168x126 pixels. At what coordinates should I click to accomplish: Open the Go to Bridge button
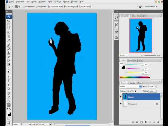(x=140, y=7)
